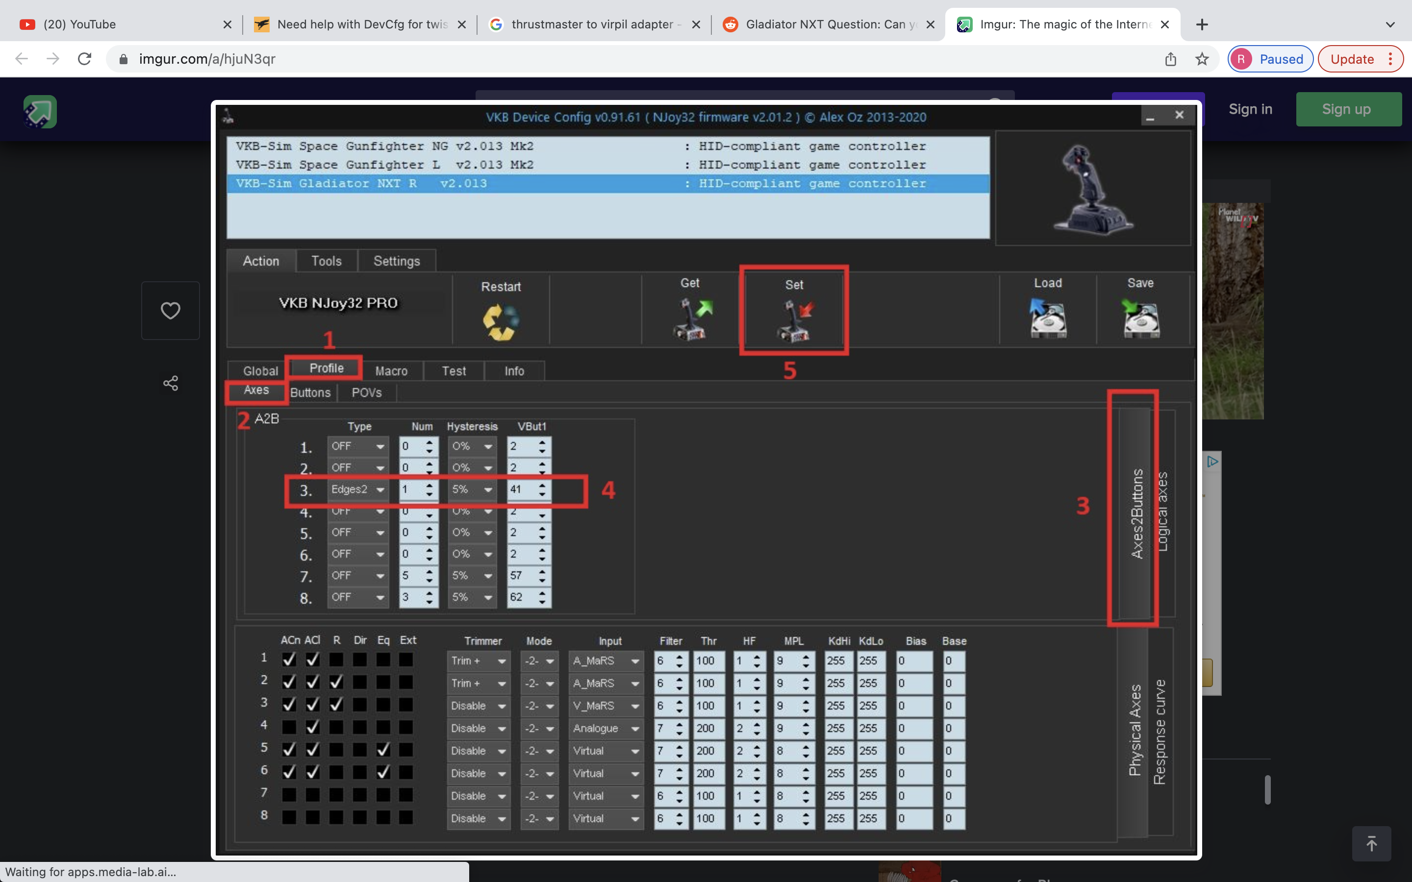
Task: Toggle R checkbox for axis 2
Action: [x=336, y=682]
